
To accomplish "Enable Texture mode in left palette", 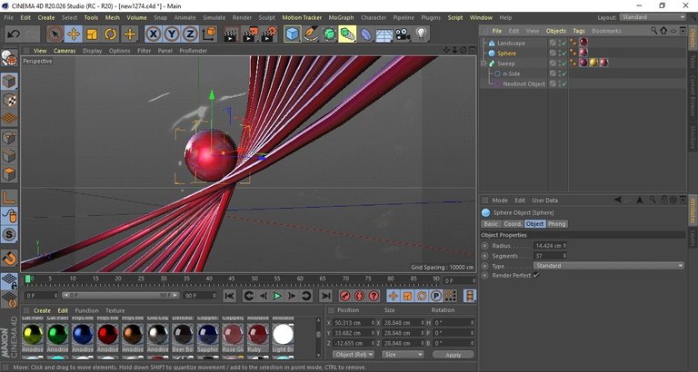I will pyautogui.click(x=9, y=100).
